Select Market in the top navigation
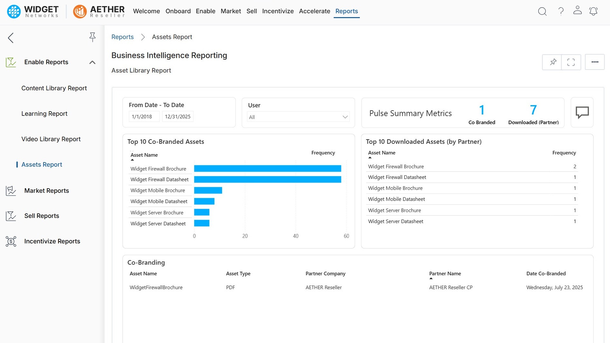610x343 pixels. pos(231,11)
